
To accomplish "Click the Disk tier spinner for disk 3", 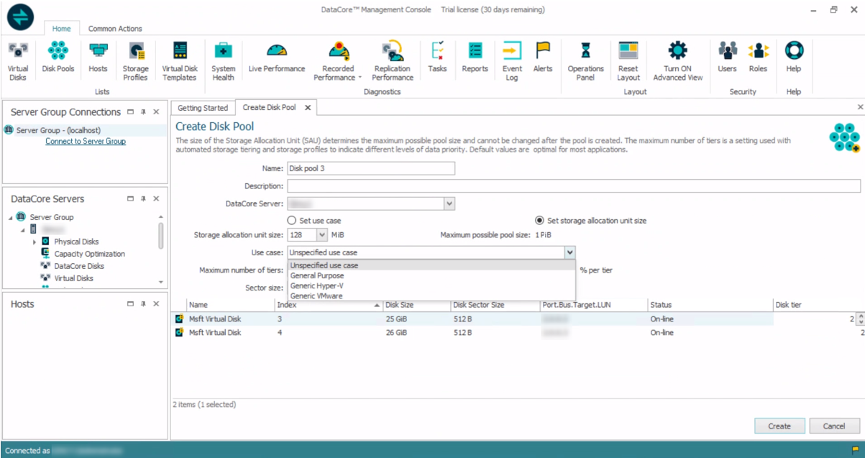I will 861,319.
